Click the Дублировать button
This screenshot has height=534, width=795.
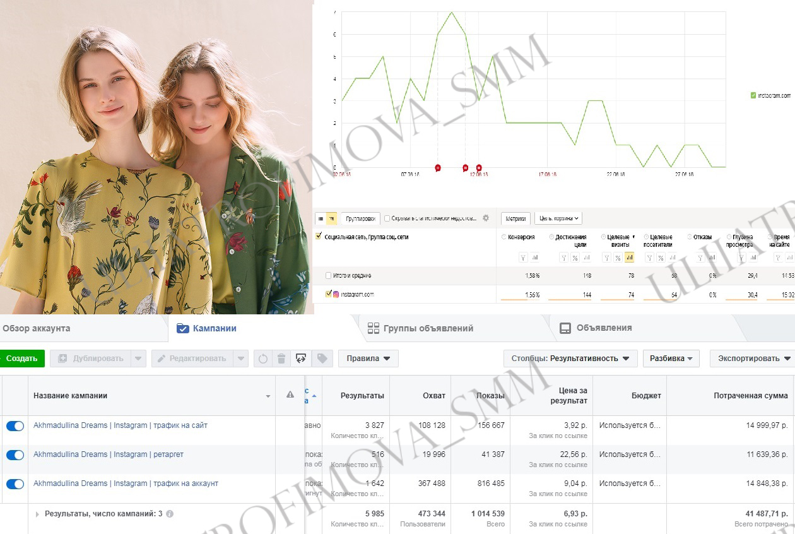pos(90,359)
